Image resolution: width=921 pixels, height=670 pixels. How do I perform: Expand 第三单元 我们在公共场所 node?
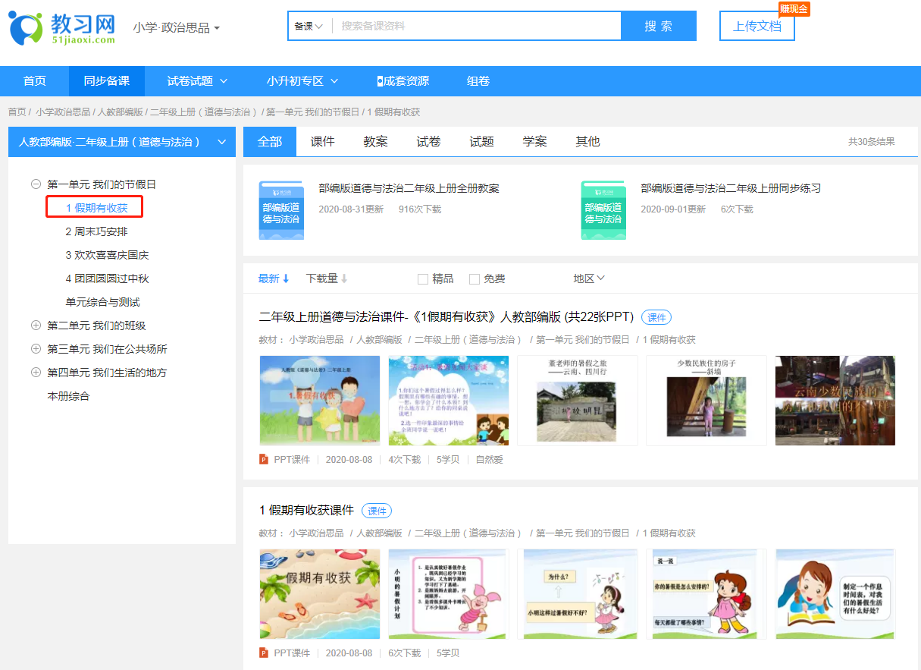click(x=36, y=349)
